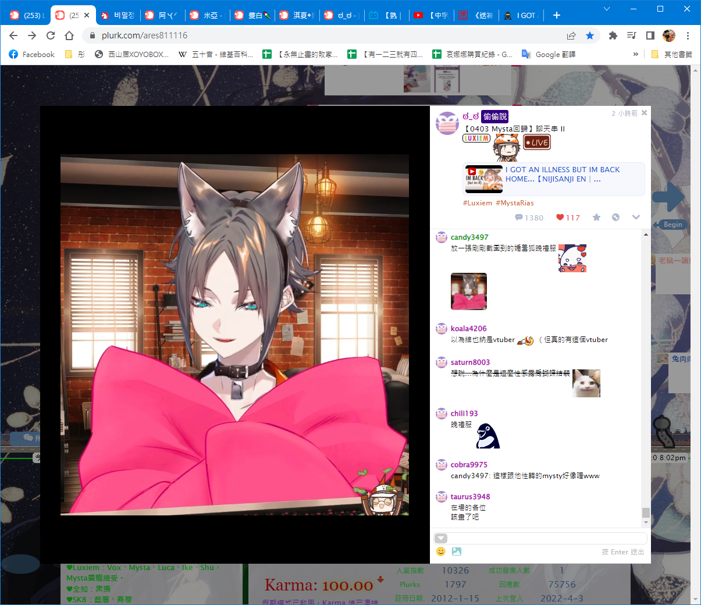Image resolution: width=701 pixels, height=605 pixels.
Task: Click the YouTube video thumbnail in the plurk
Action: click(484, 179)
